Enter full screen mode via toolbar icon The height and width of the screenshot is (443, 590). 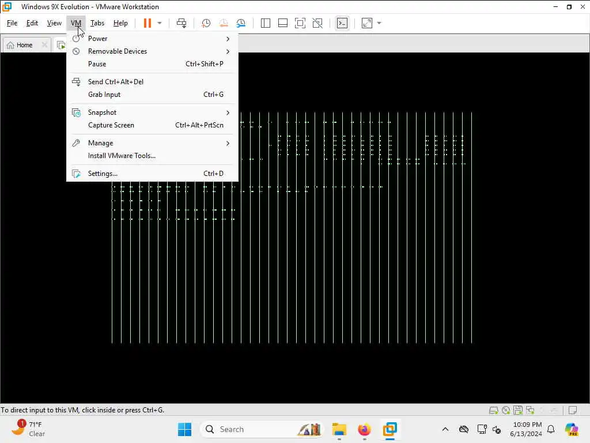click(300, 23)
